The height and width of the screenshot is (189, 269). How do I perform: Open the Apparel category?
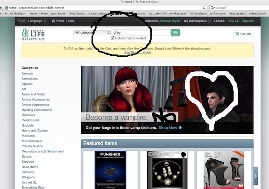pos(27,84)
